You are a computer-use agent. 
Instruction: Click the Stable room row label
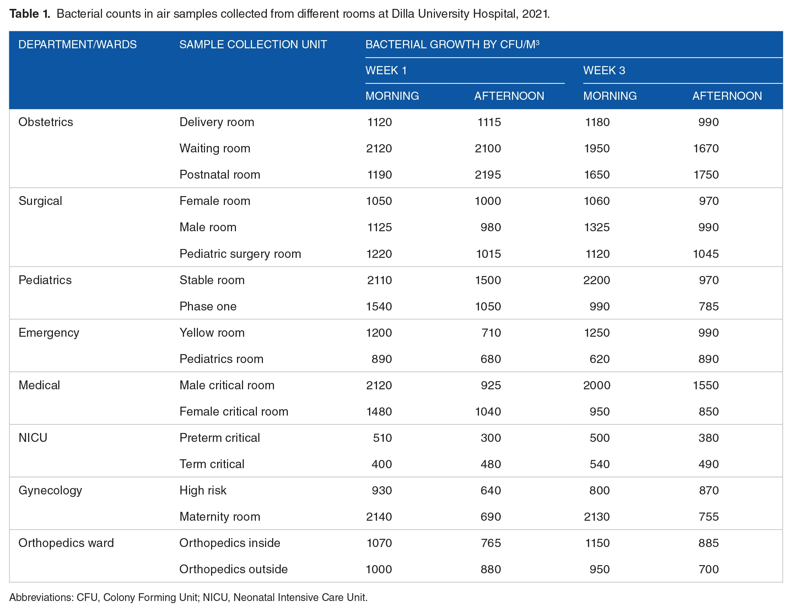point(212,280)
